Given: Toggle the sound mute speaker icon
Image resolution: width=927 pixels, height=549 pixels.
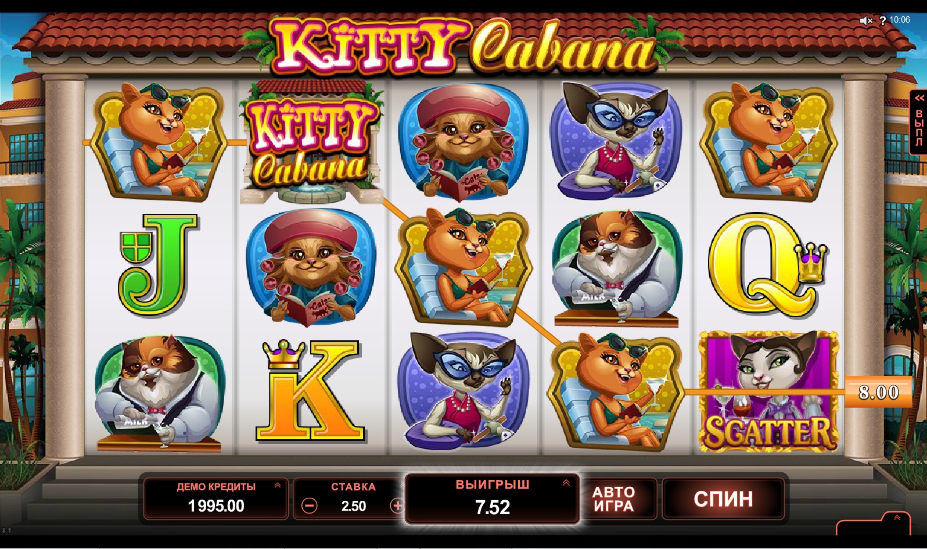Looking at the screenshot, I should (866, 20).
